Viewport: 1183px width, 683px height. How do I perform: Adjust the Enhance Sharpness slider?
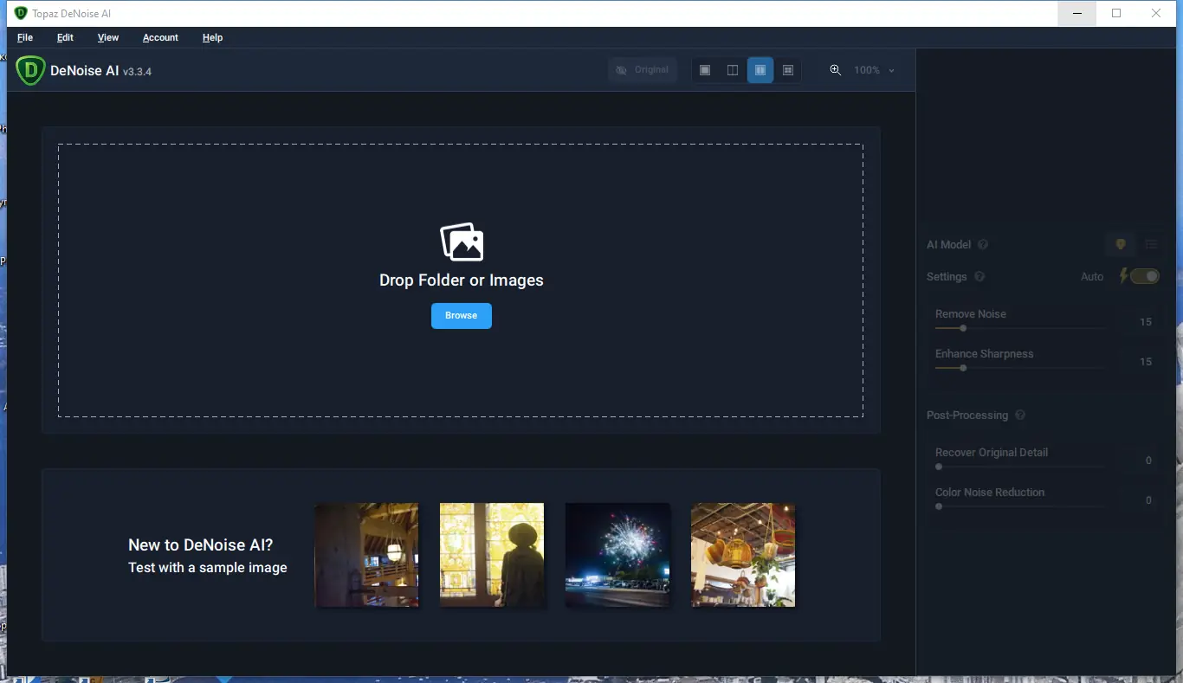click(1019, 368)
